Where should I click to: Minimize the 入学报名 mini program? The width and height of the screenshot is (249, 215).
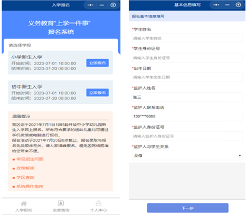point(102,5)
